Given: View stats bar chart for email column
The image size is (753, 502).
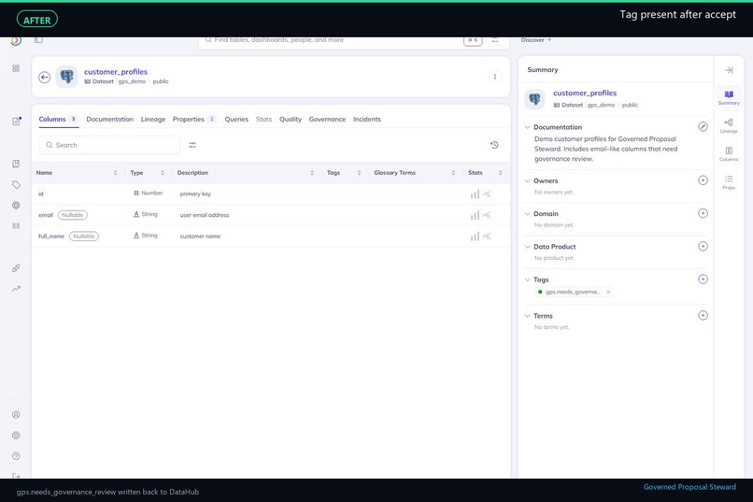Looking at the screenshot, I should [475, 215].
